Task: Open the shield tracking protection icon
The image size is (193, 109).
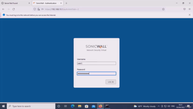Action: click(35, 9)
